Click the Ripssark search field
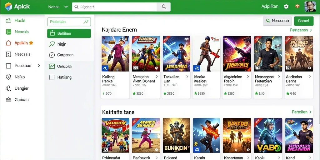Screen dimensions: 320x160 pyautogui.click(x=114, y=7)
